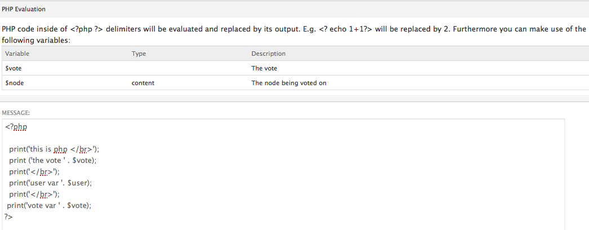Click the 'content' type cell
Viewport: 589px width, 230px height.
[x=142, y=83]
